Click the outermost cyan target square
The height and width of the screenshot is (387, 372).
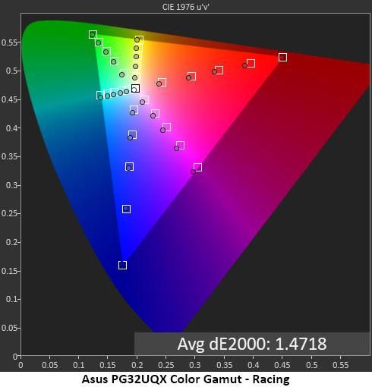[100, 96]
